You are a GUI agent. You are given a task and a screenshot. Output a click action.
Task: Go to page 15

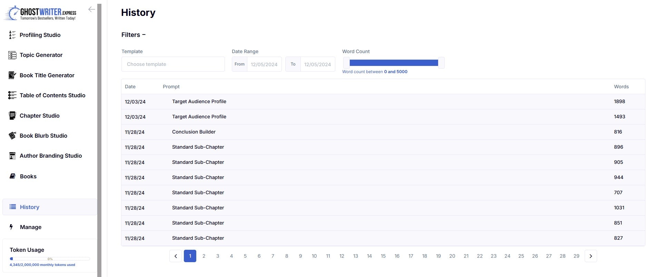click(x=383, y=256)
